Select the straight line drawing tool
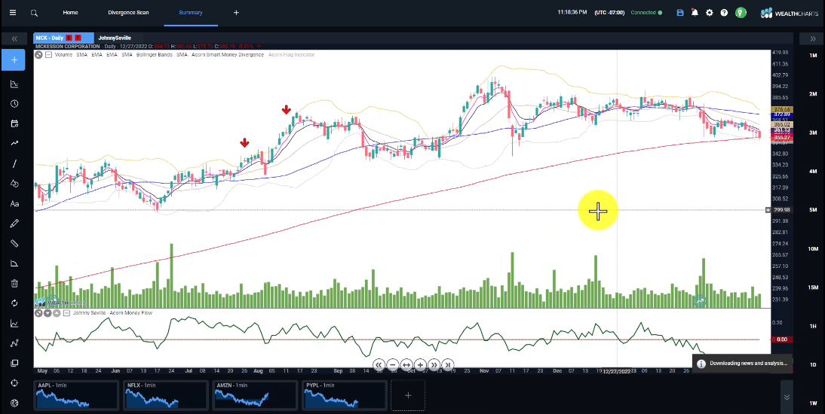825x414 pixels. point(14,164)
